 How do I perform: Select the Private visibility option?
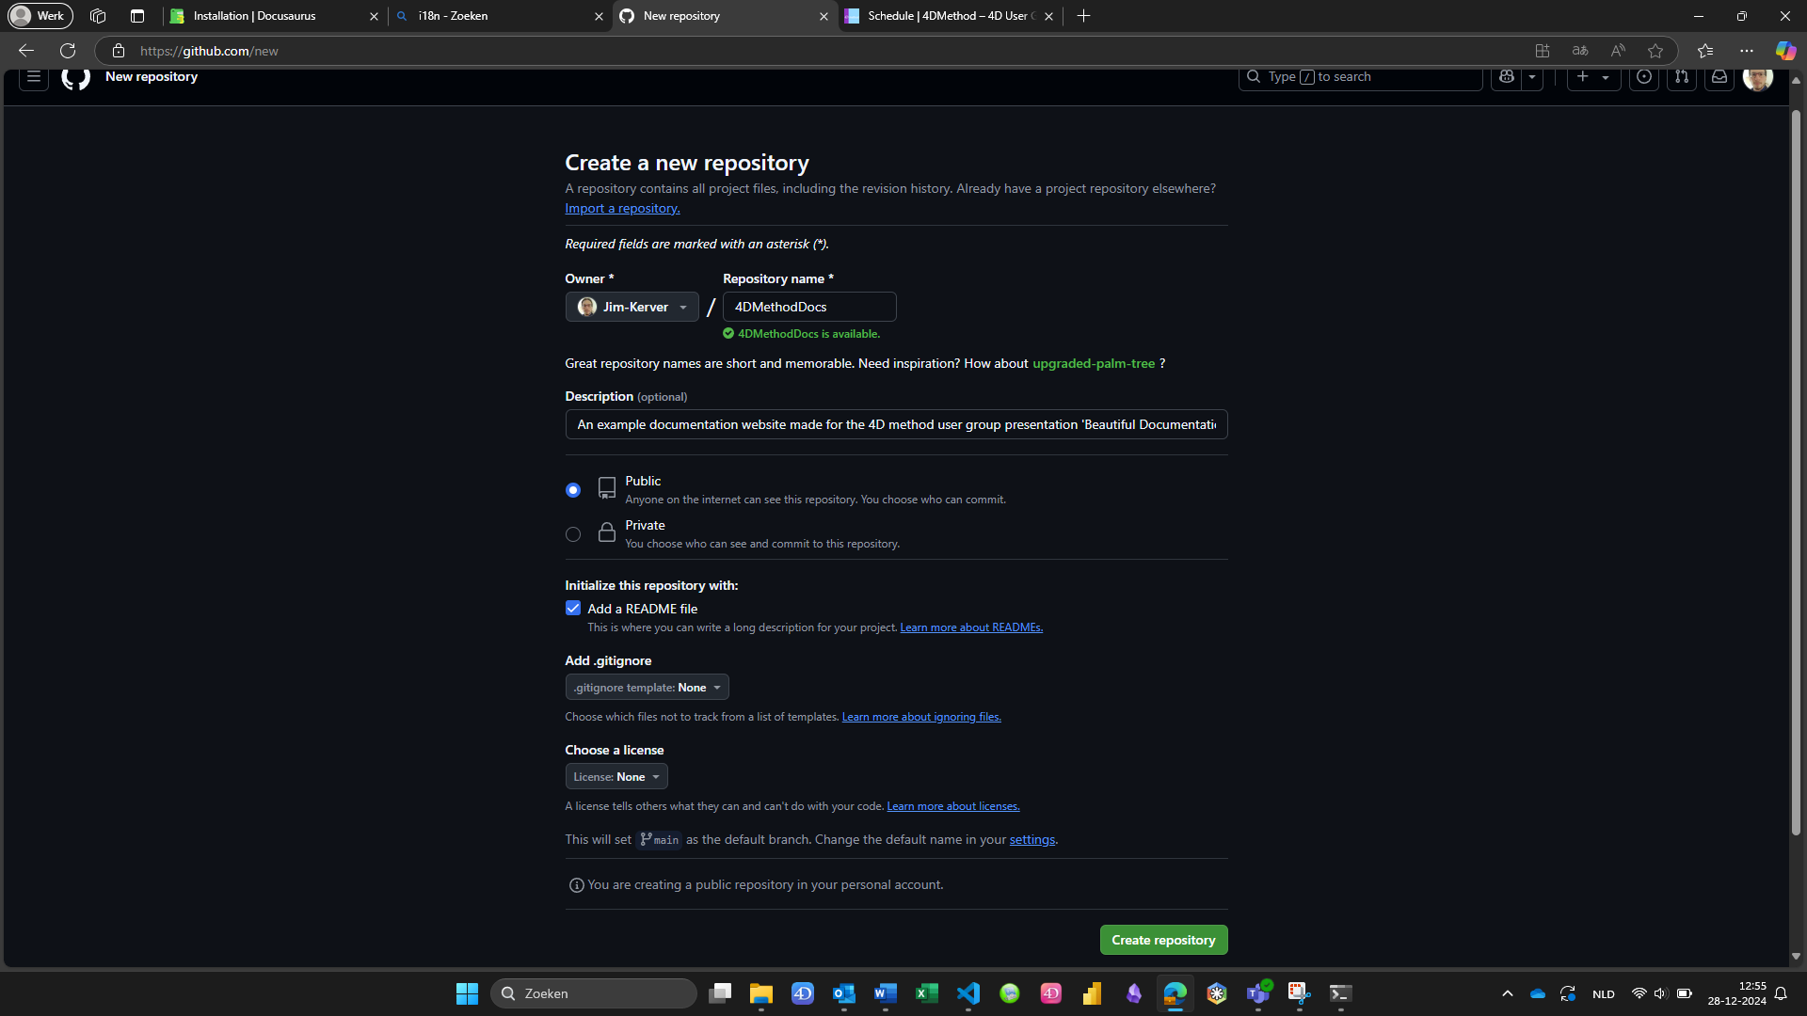tap(573, 534)
